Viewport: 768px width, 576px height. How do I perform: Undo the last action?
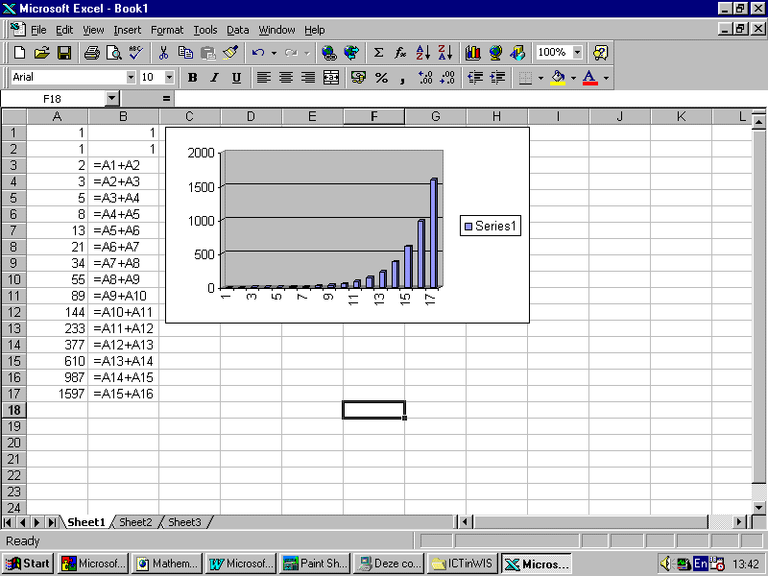(258, 53)
